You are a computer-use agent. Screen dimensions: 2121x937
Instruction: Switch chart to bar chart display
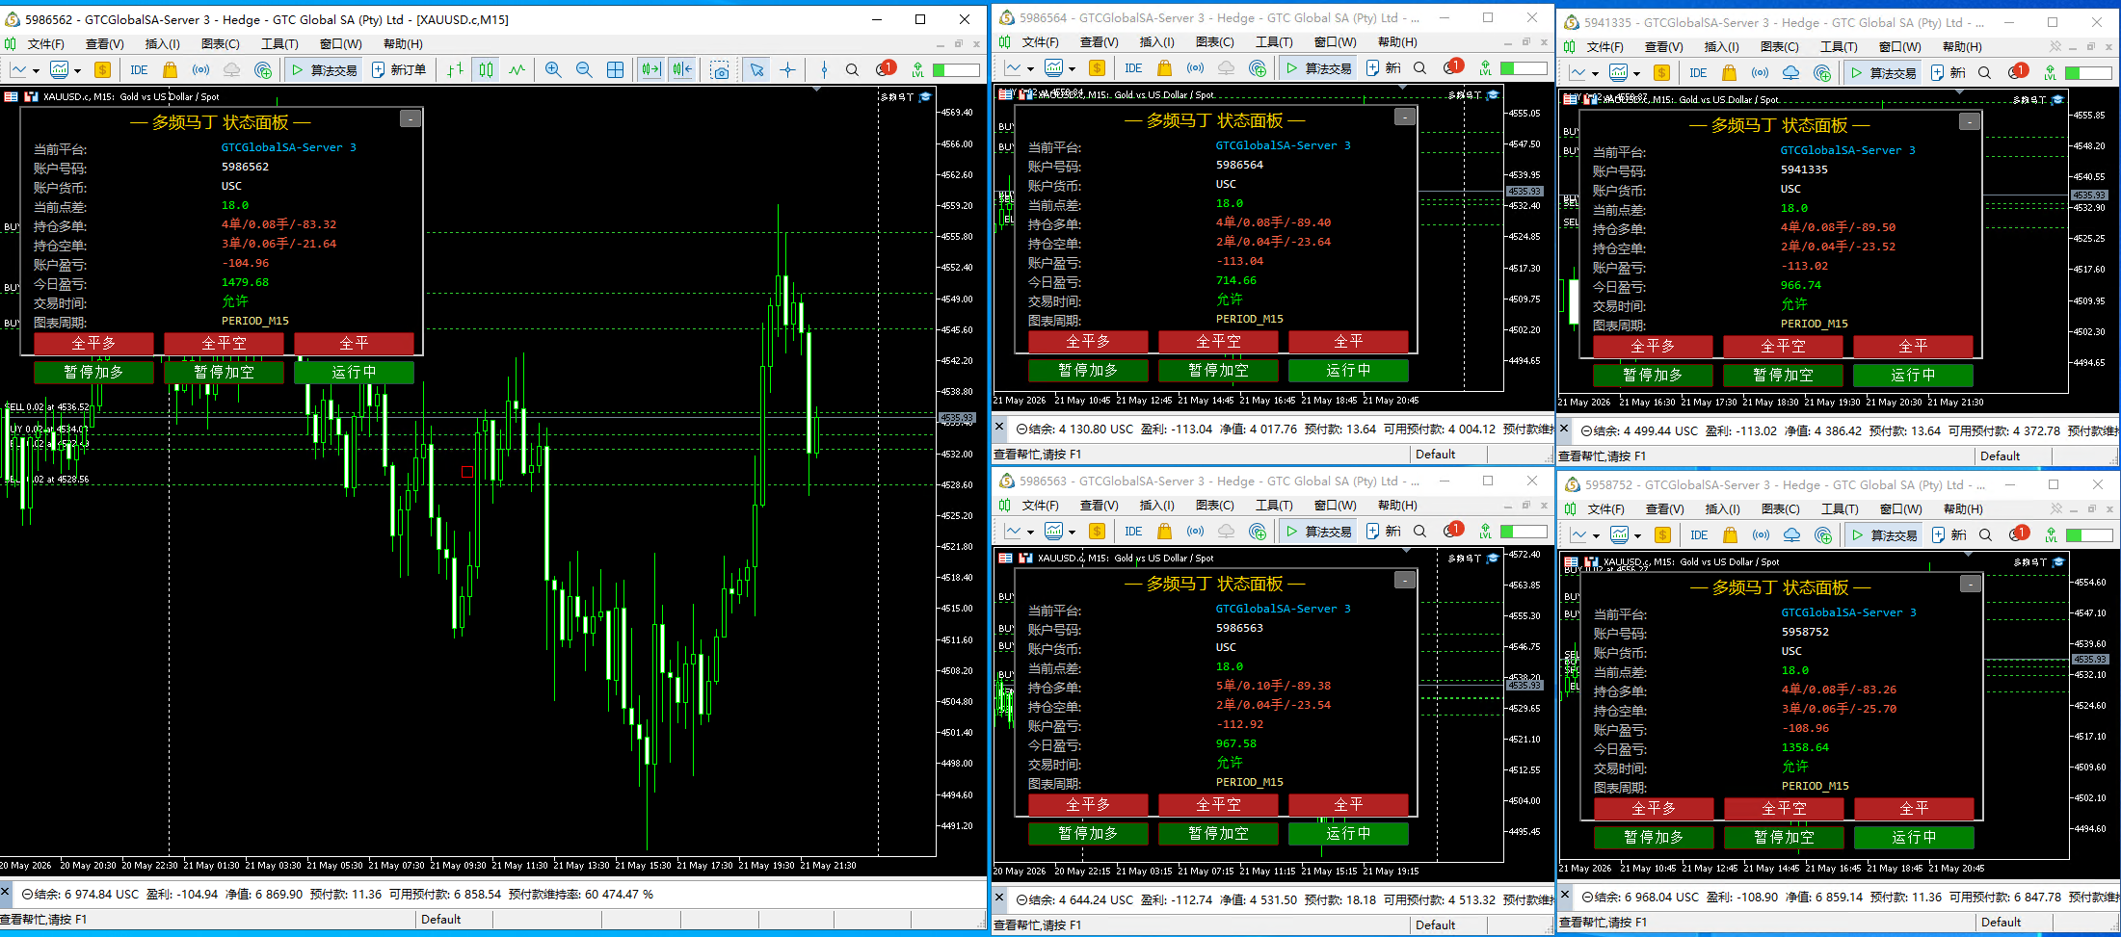pyautogui.click(x=455, y=69)
